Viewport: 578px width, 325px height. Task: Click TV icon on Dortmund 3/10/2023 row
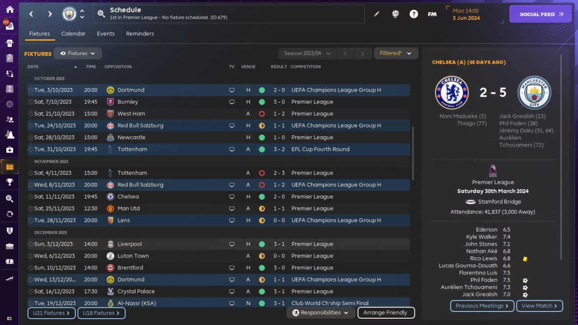[x=232, y=90]
